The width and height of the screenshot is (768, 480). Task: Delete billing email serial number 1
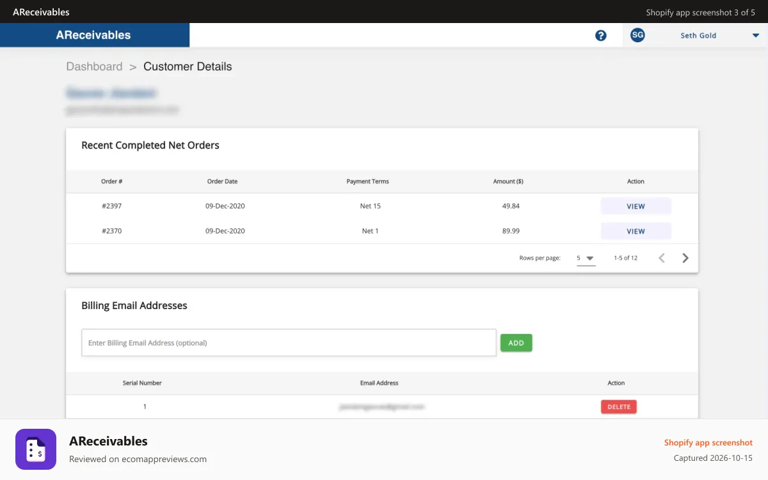click(618, 407)
